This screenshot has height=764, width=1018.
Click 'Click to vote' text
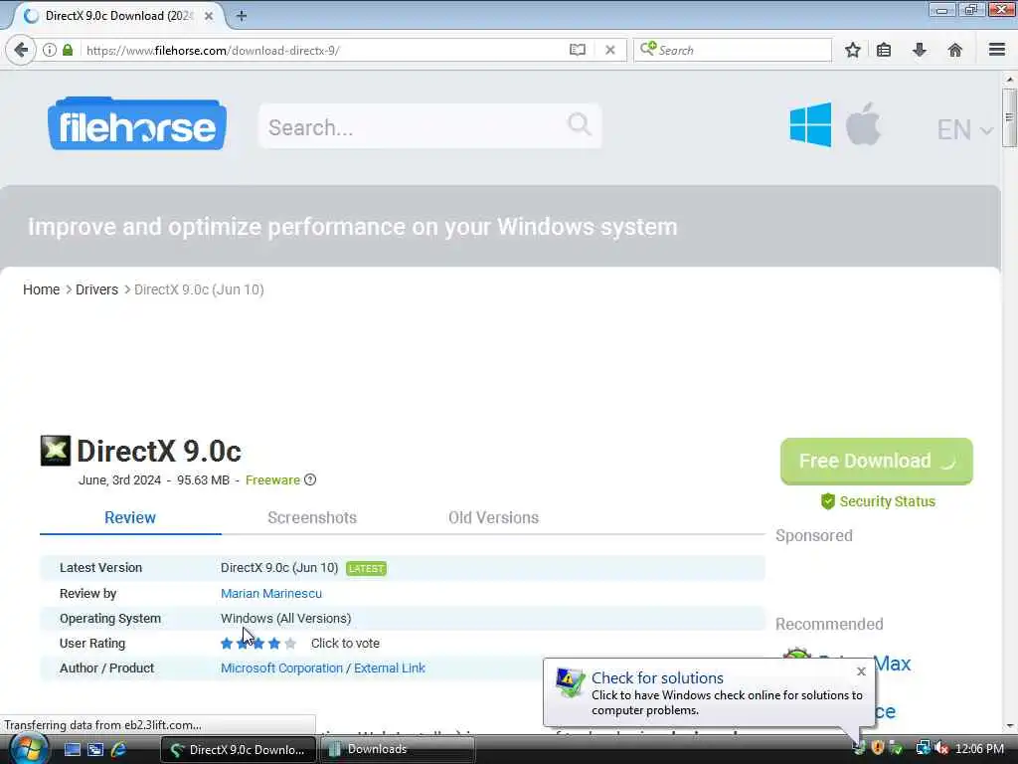click(x=345, y=644)
